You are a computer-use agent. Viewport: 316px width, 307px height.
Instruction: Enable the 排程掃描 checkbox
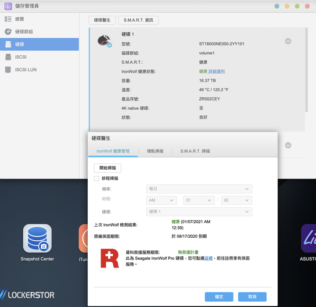point(97,178)
